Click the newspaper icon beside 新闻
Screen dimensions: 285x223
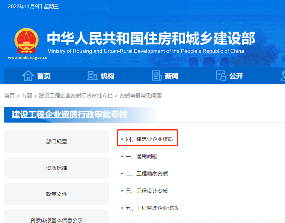(157, 75)
